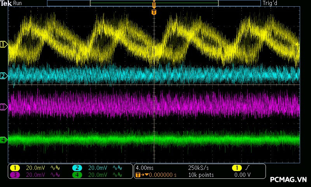Screen dimensions: 311x187
Task: Click the cyan channel 2 ground marker
Action: click(4, 76)
